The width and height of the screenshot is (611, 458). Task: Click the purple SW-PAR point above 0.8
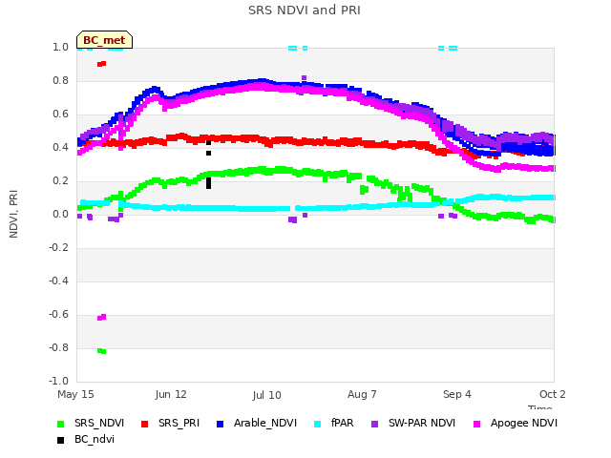click(x=304, y=78)
